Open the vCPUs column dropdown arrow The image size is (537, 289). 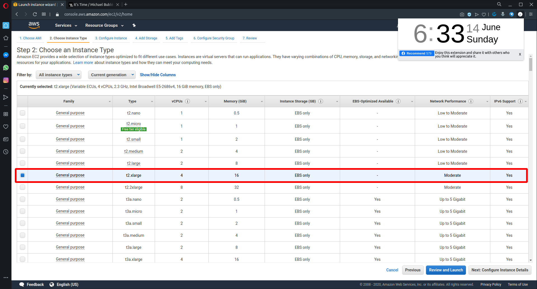click(x=206, y=102)
